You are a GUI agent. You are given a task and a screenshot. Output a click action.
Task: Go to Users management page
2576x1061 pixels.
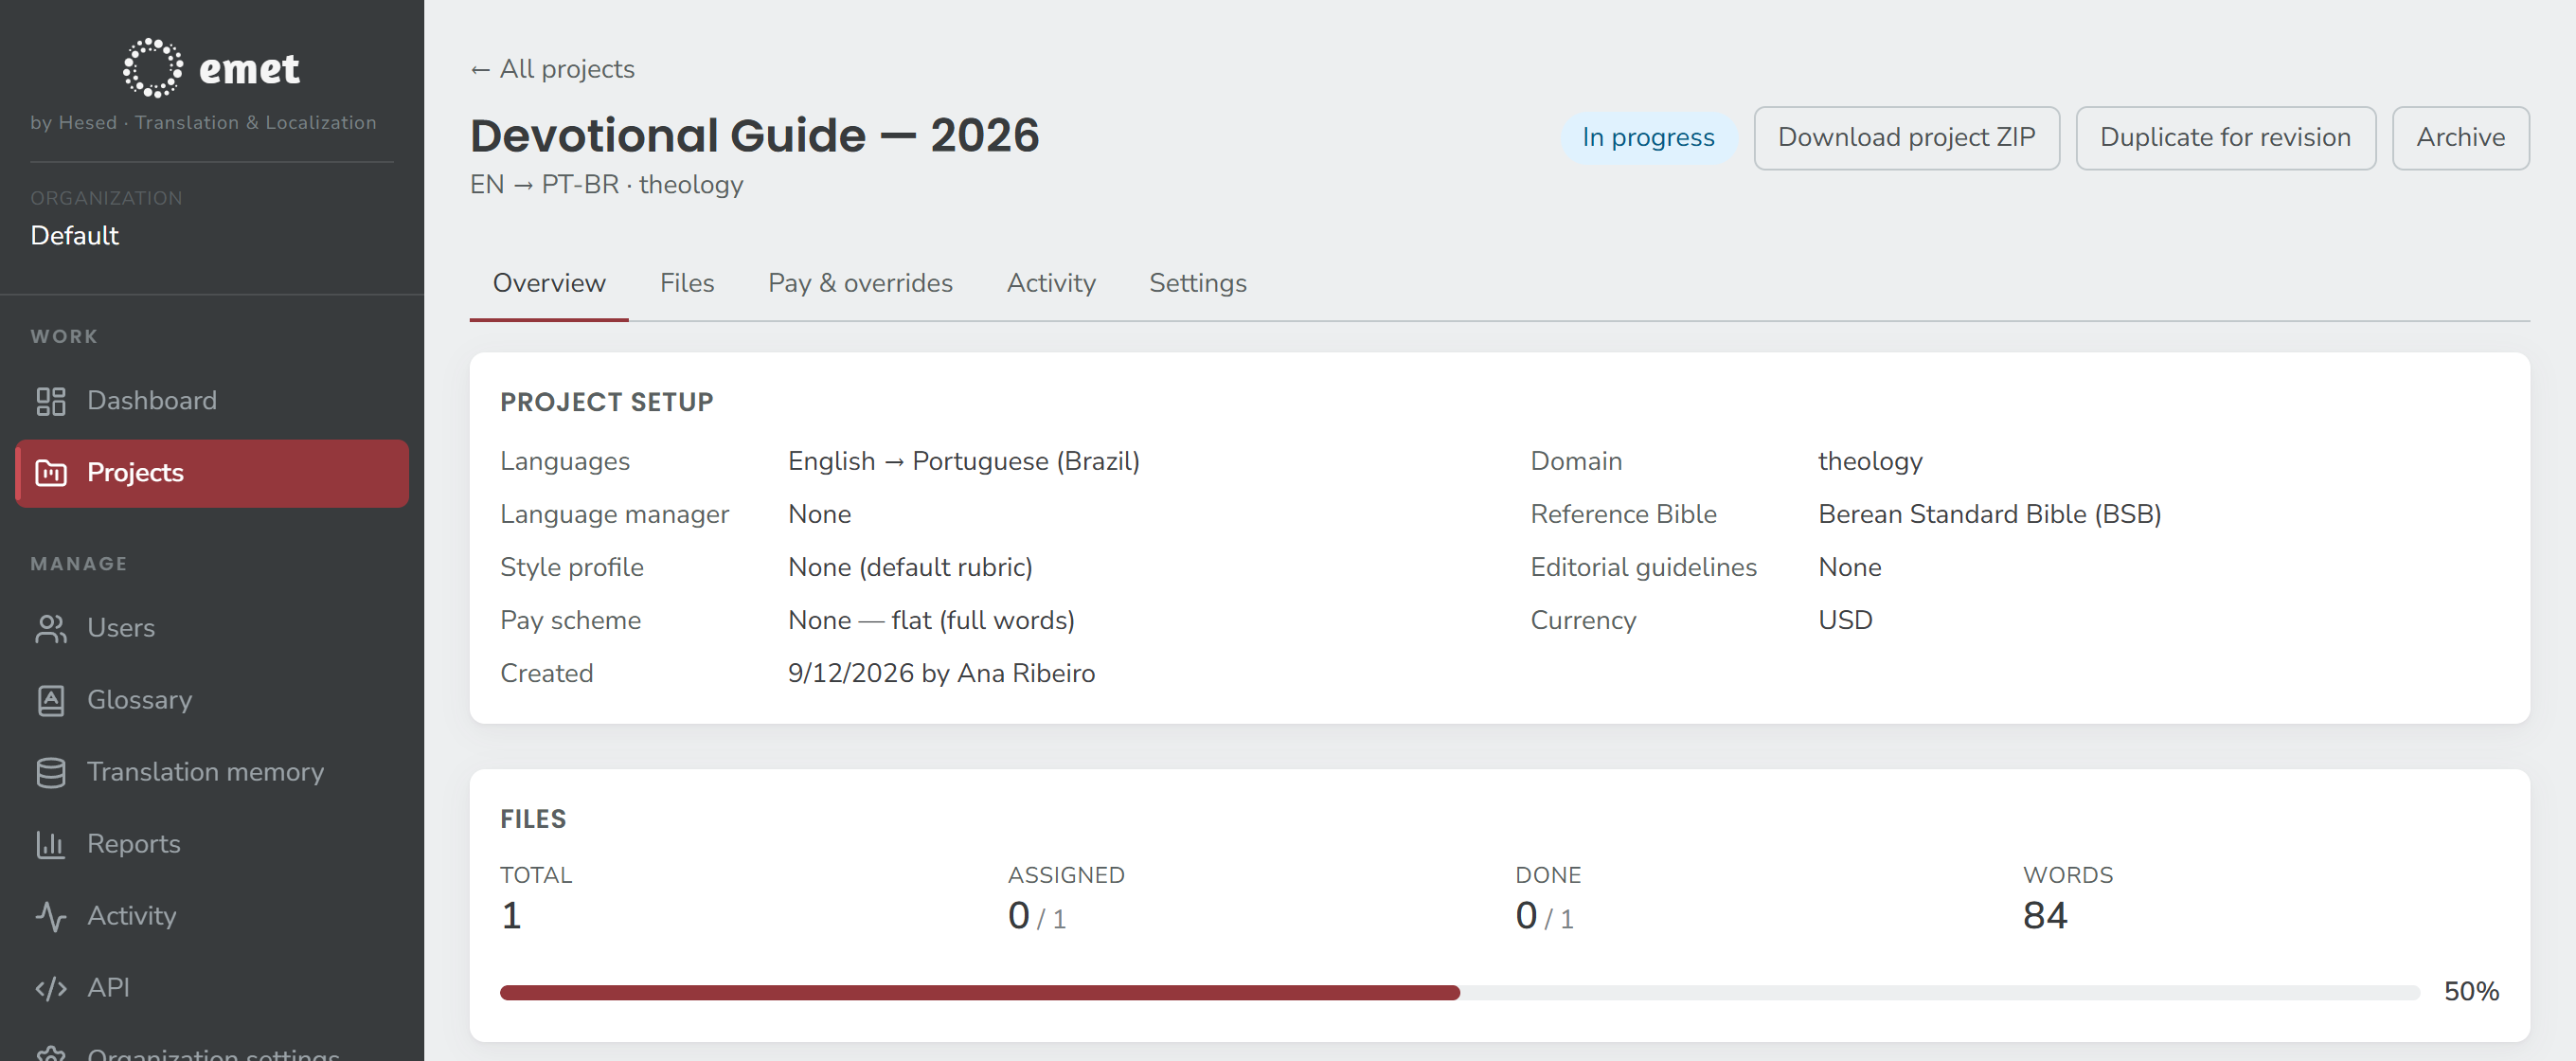click(x=212, y=628)
